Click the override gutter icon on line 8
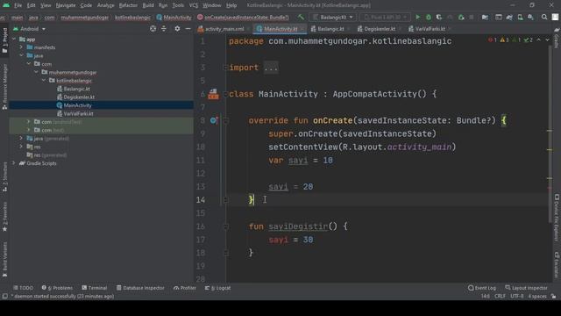561x316 pixels. pyautogui.click(x=214, y=120)
